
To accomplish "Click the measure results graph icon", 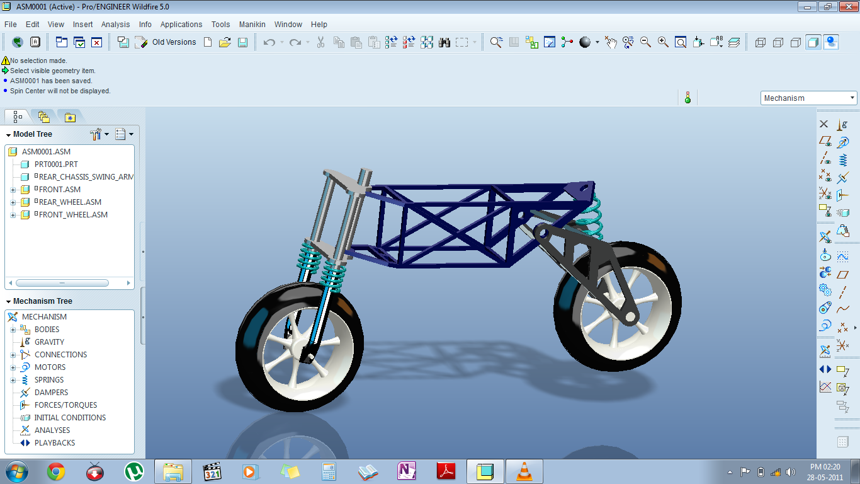I will (x=825, y=387).
